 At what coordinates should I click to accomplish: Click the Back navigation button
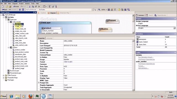coord(4,10)
